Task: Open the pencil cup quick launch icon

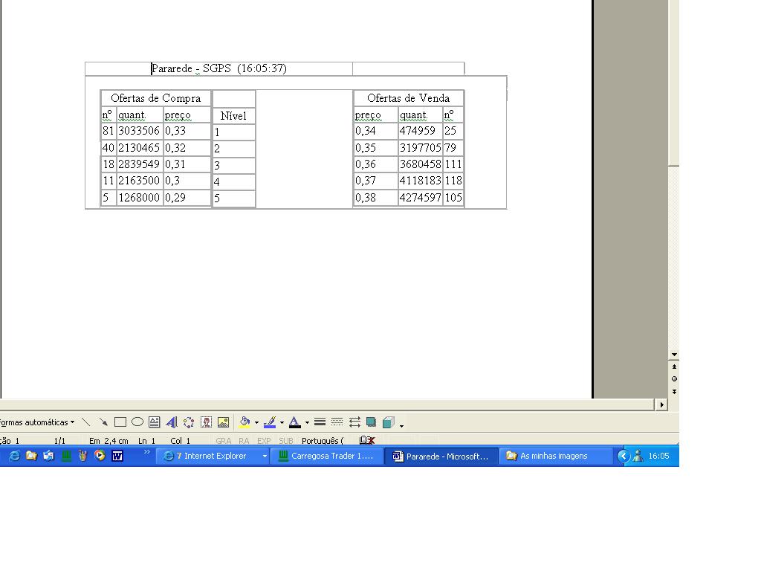Action: 83,456
